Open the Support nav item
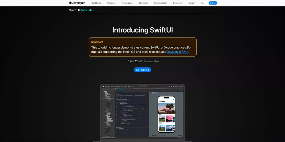285x142 pixels. 192,3
